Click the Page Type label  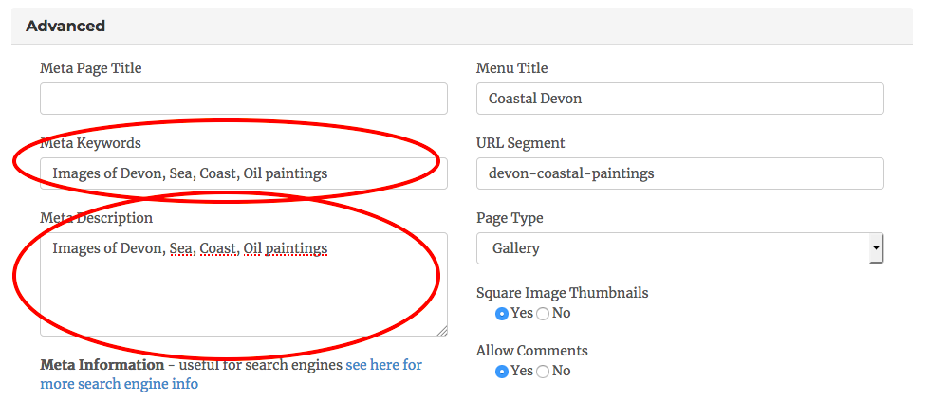(x=510, y=218)
